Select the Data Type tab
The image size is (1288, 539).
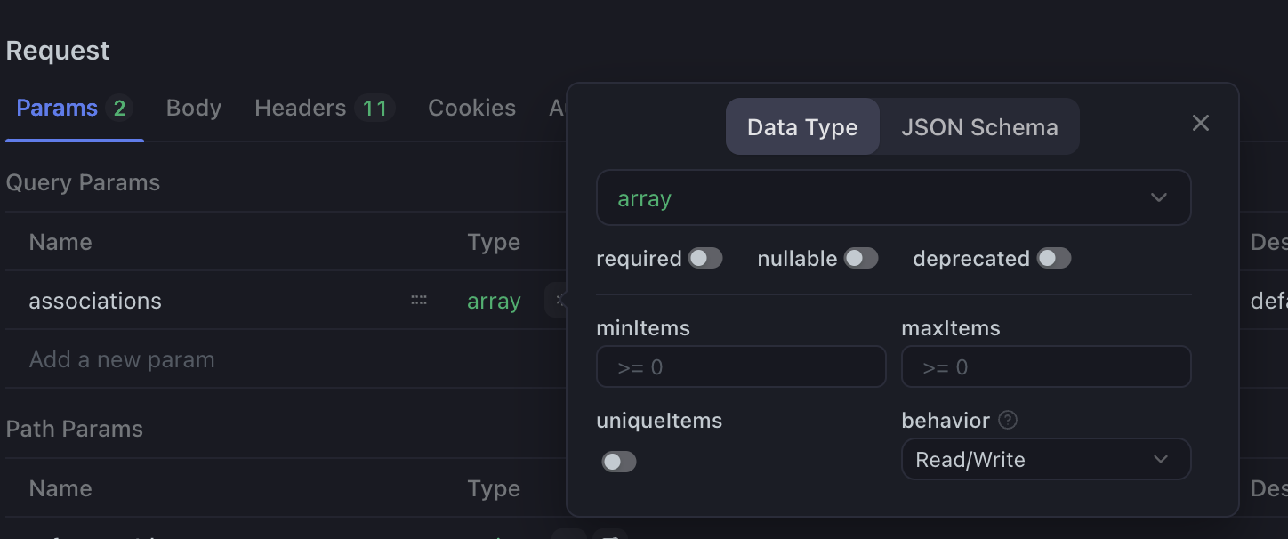click(x=802, y=127)
